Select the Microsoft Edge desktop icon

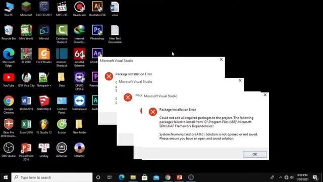point(9,58)
